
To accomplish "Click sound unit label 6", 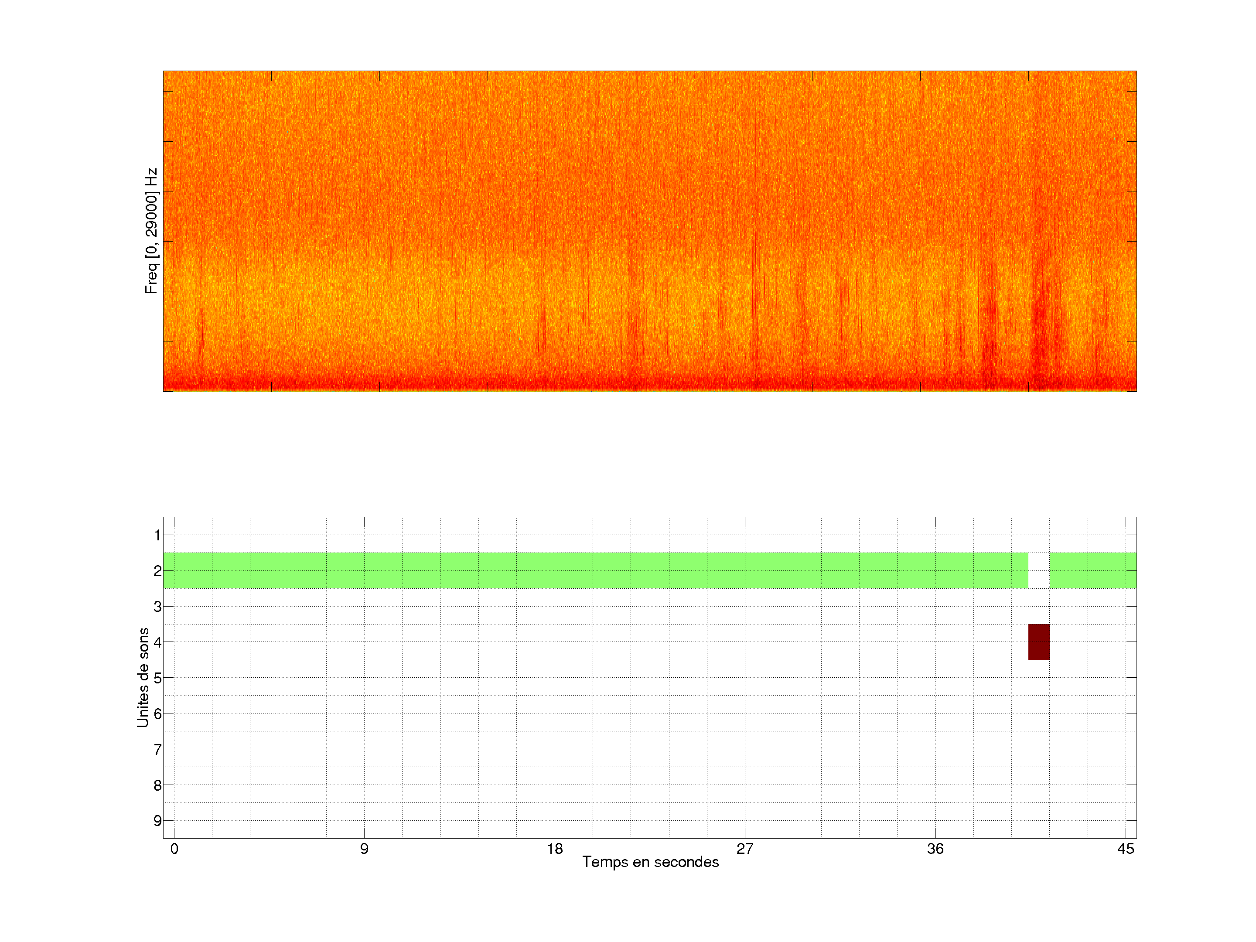I will [157, 713].
